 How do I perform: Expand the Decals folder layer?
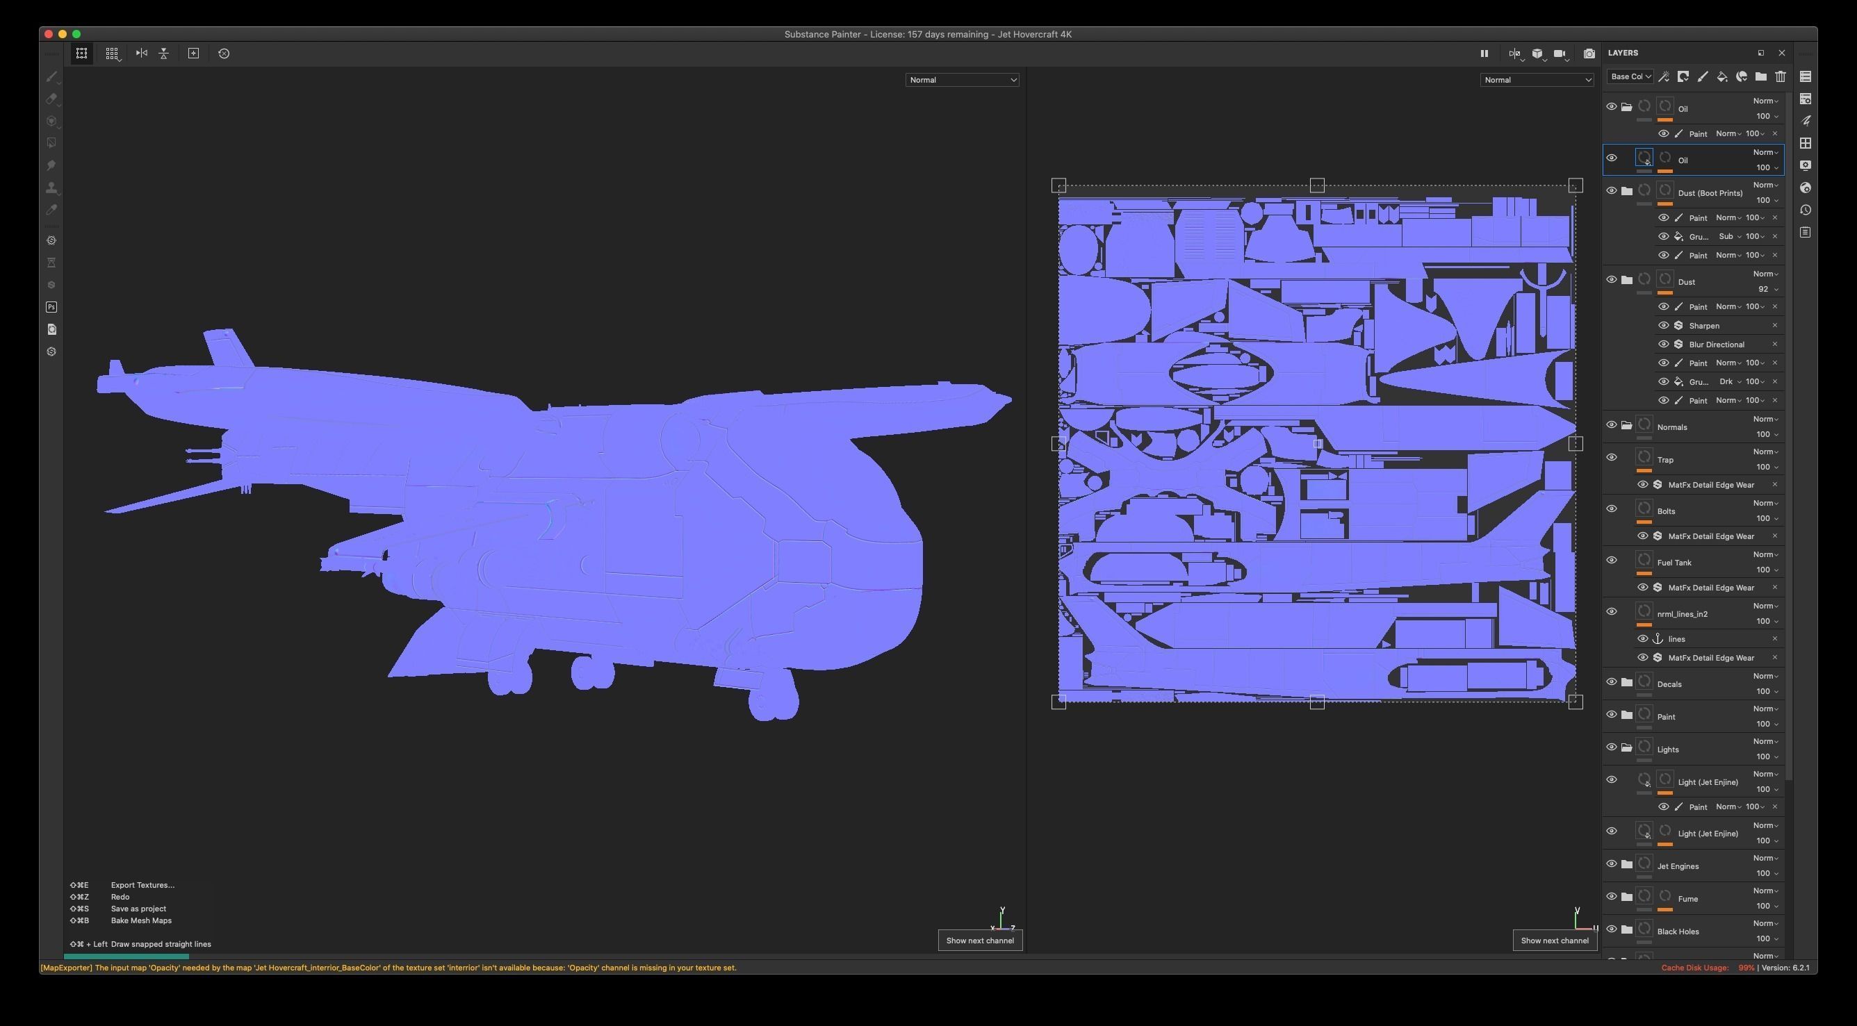click(1627, 682)
